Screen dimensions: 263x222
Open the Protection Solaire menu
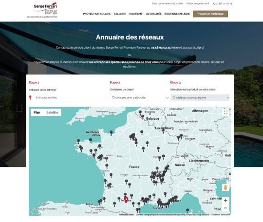point(97,14)
